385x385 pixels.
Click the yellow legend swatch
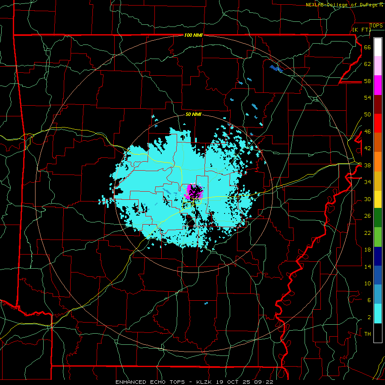pyautogui.click(x=378, y=199)
